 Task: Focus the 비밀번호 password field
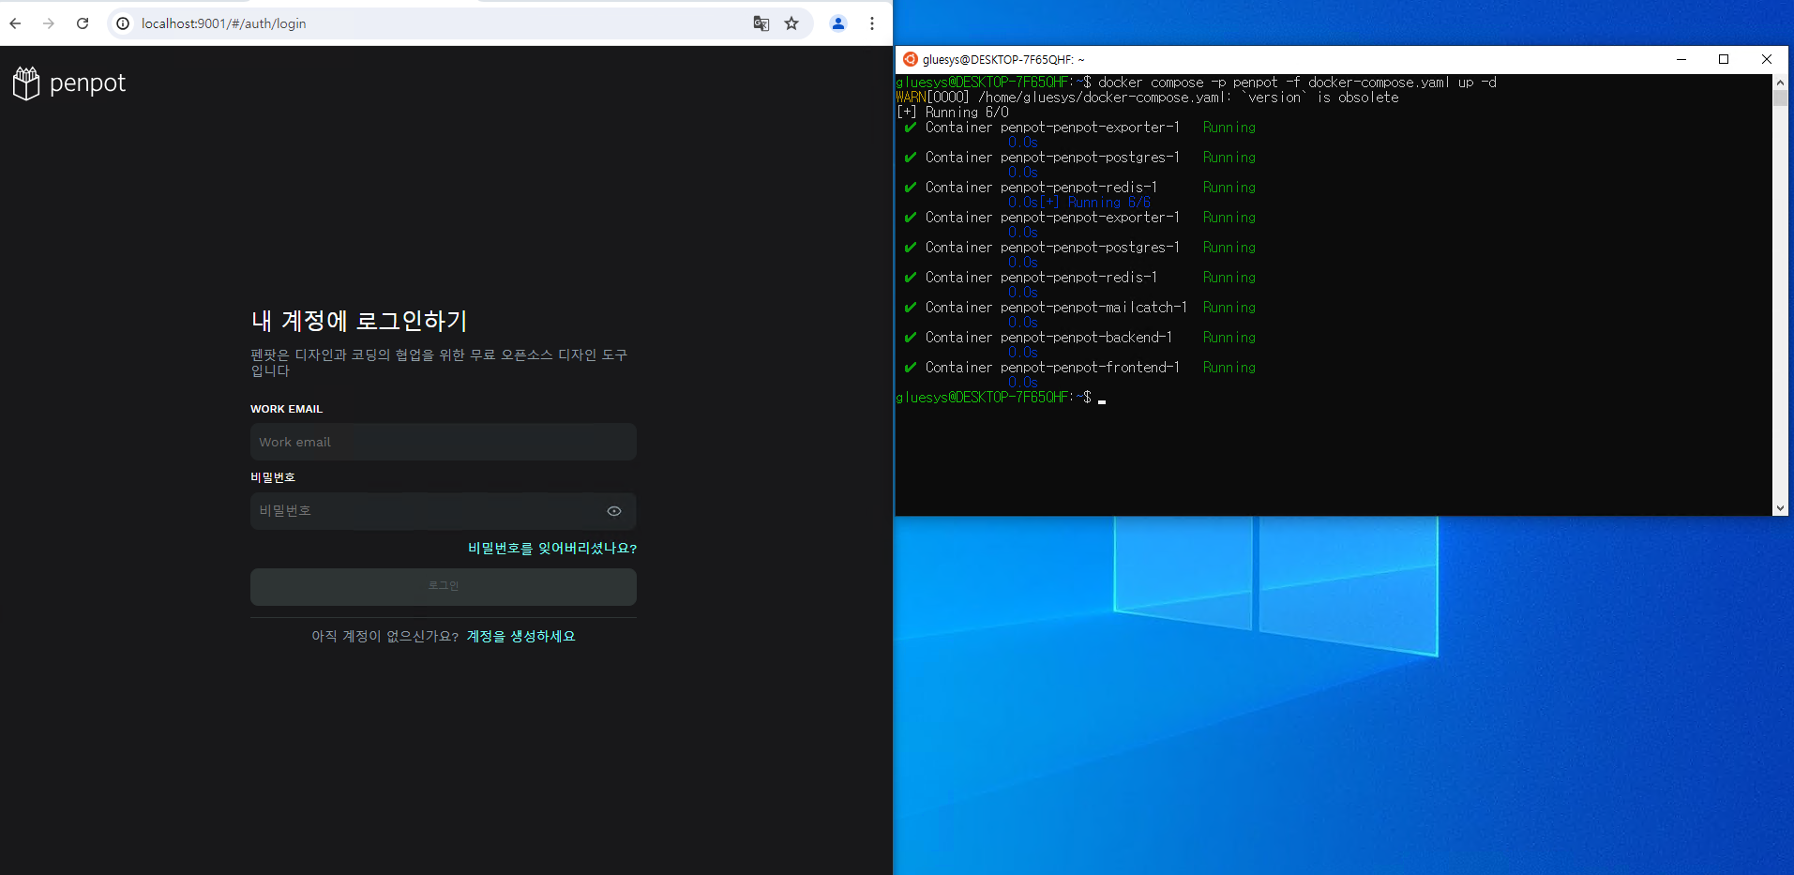click(444, 511)
